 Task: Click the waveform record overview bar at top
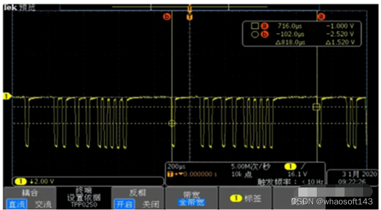point(189,7)
